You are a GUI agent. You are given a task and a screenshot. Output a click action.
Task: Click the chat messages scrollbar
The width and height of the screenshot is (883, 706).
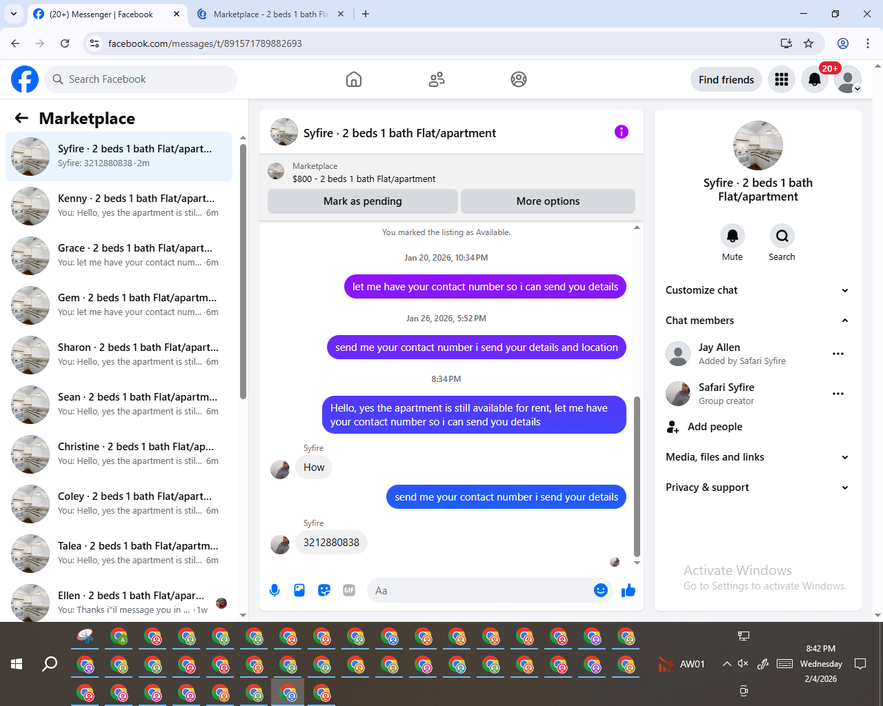tap(637, 476)
